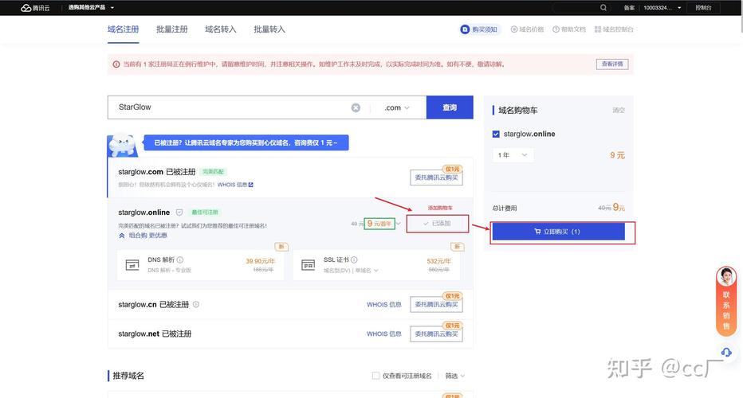Open the 控制台 console button
This screenshot has height=398, width=743.
coord(703,8)
